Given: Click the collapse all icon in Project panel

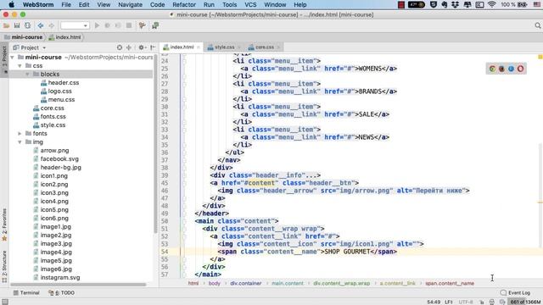Looking at the screenshot, I should (x=129, y=47).
